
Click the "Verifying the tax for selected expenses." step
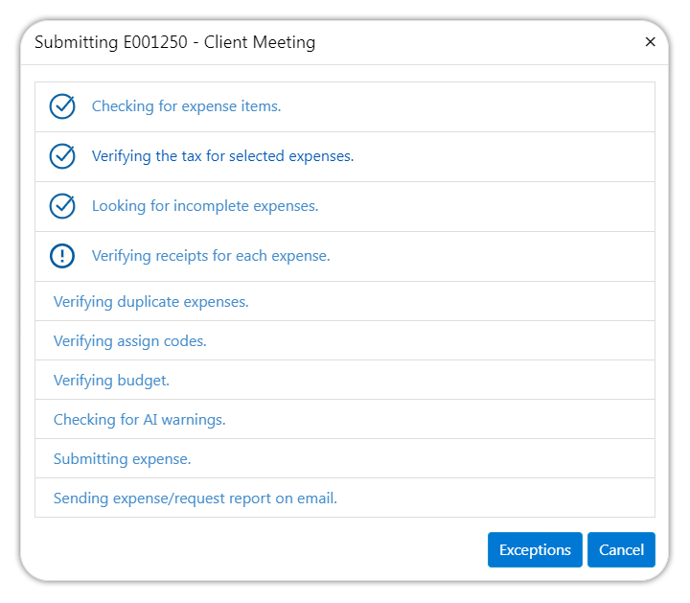222,156
